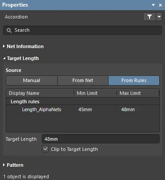Uncheck Clip to Target Length
Screen dimensions: 165x180
pos(45,149)
